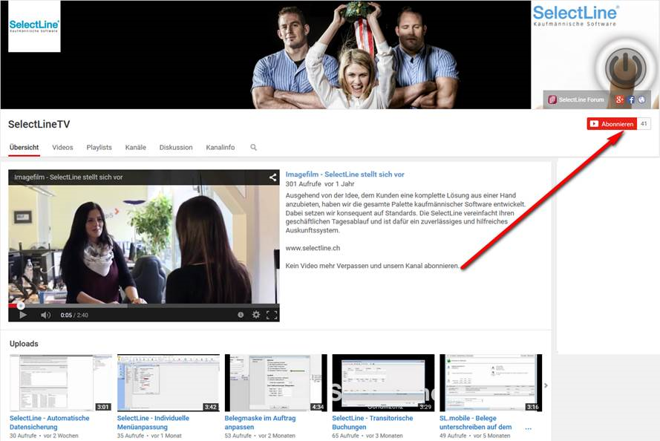
Task: Open the Facebook icon in banner
Action: 631,99
